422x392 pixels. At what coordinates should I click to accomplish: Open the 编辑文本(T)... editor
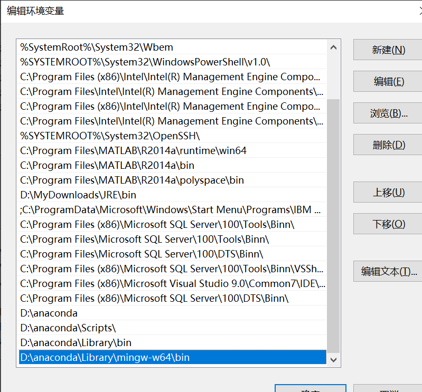point(388,272)
